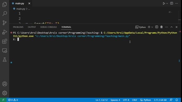Kill terminal with trash icon
This screenshot has width=182, height=102.
162,27
